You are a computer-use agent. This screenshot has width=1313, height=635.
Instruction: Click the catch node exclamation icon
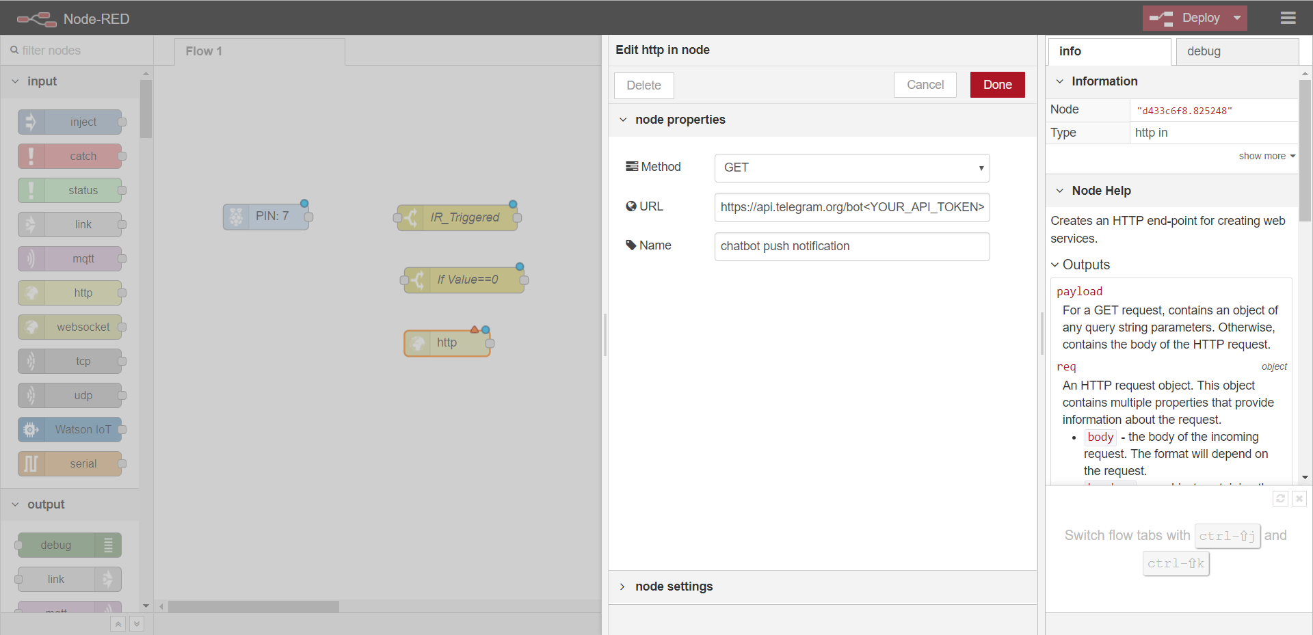point(31,157)
